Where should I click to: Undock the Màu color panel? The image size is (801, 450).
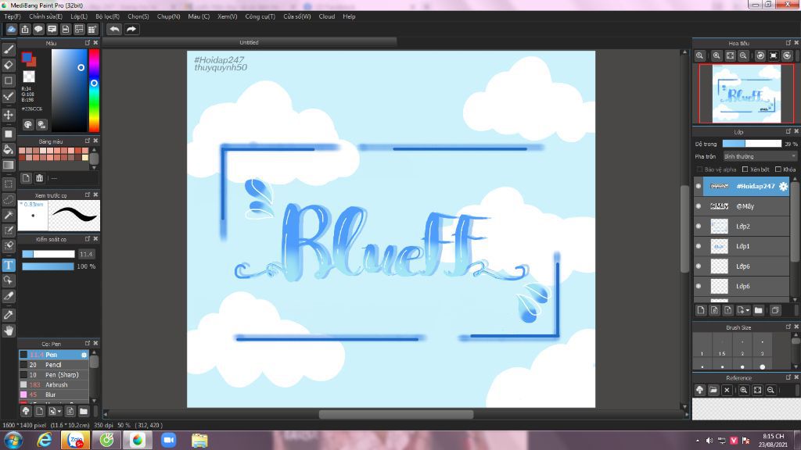tap(88, 43)
